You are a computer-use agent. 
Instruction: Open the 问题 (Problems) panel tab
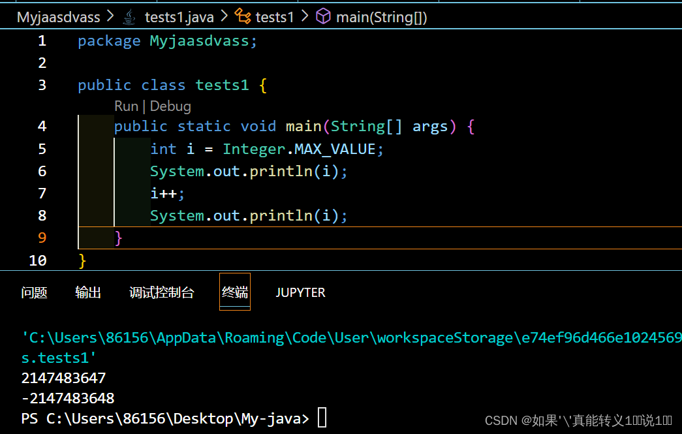[34, 292]
